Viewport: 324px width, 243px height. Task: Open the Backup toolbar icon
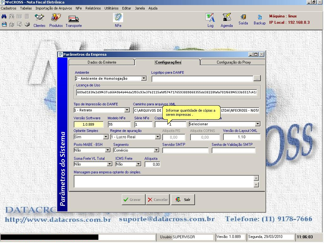point(259,20)
